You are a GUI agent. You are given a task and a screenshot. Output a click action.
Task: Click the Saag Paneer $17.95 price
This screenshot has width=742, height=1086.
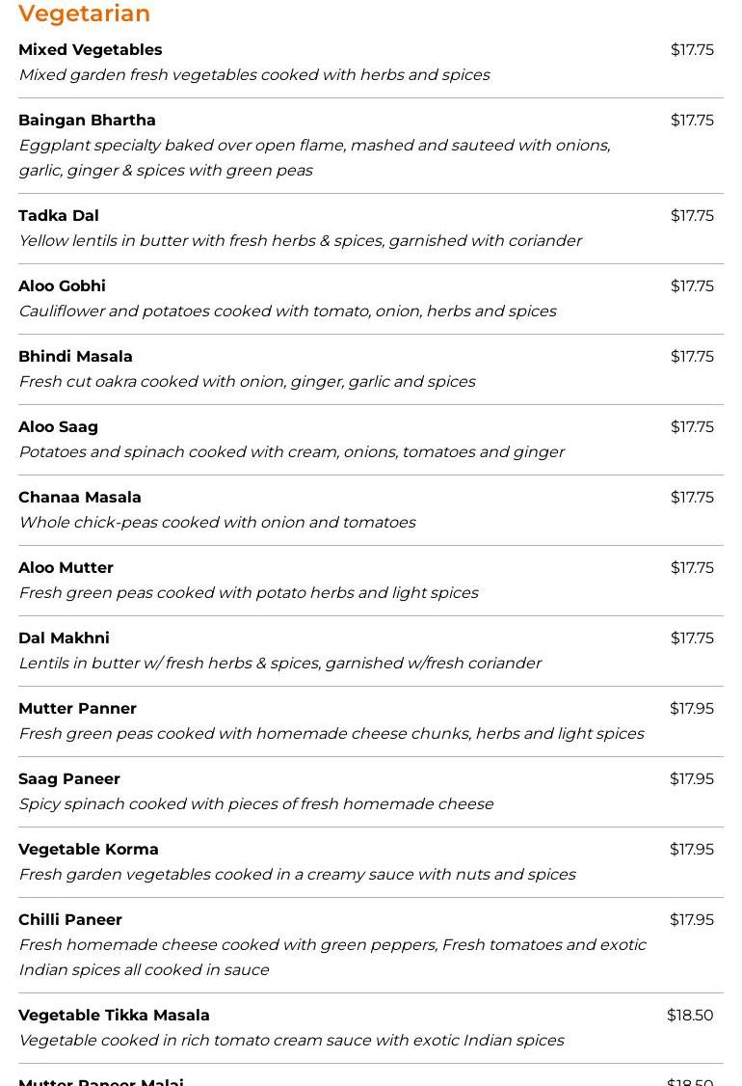692,779
